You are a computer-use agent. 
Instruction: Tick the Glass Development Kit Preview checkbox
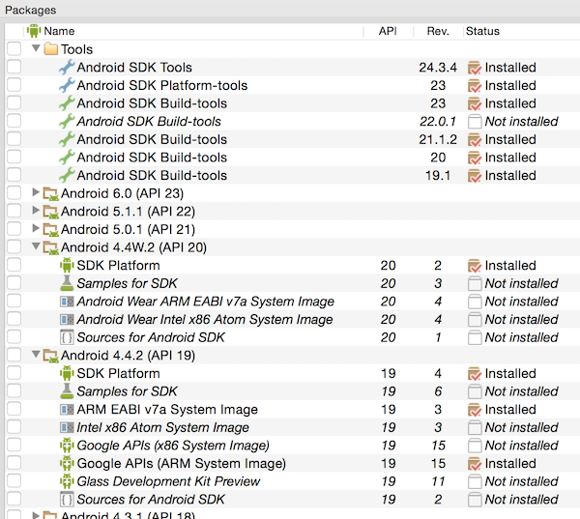14,481
